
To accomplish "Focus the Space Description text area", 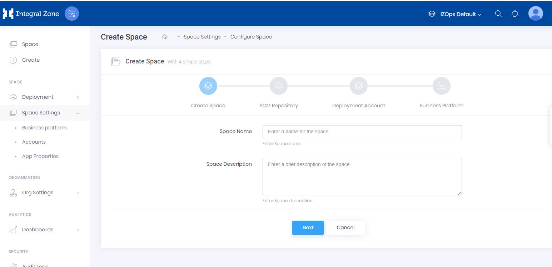I will (x=362, y=176).
